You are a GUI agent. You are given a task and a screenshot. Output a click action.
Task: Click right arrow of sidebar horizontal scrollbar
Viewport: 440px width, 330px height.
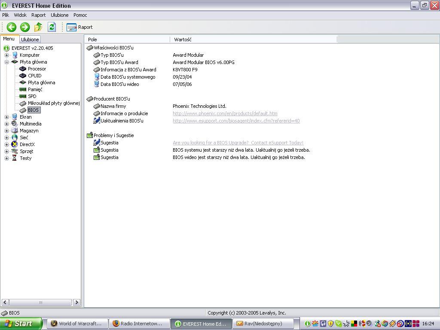click(x=76, y=302)
